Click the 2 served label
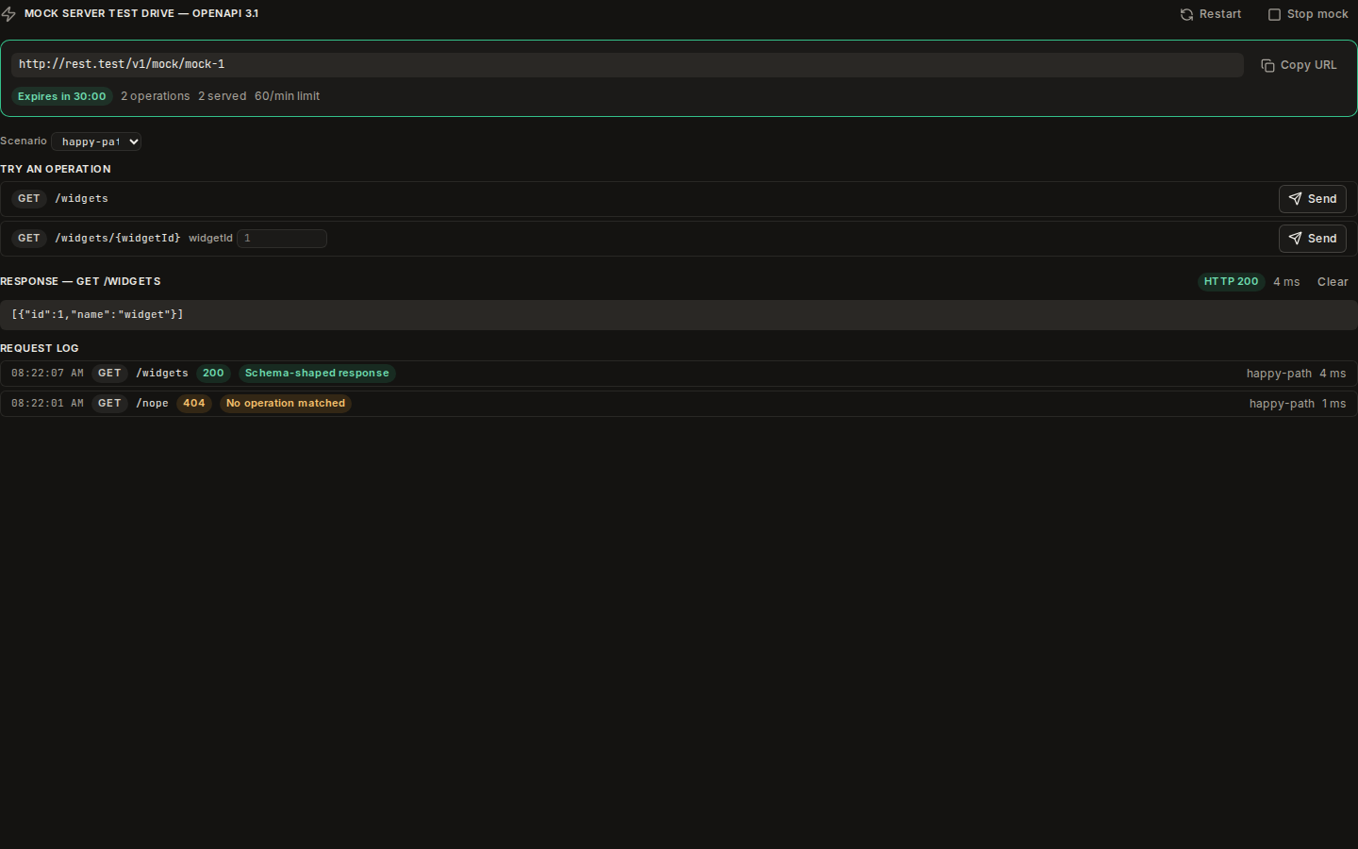The image size is (1358, 849). (x=222, y=96)
